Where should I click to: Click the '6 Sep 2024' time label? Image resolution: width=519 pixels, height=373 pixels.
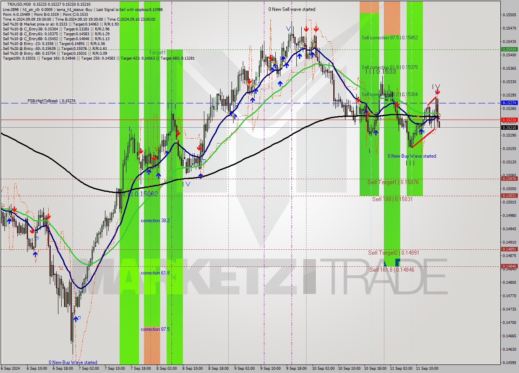(10, 369)
